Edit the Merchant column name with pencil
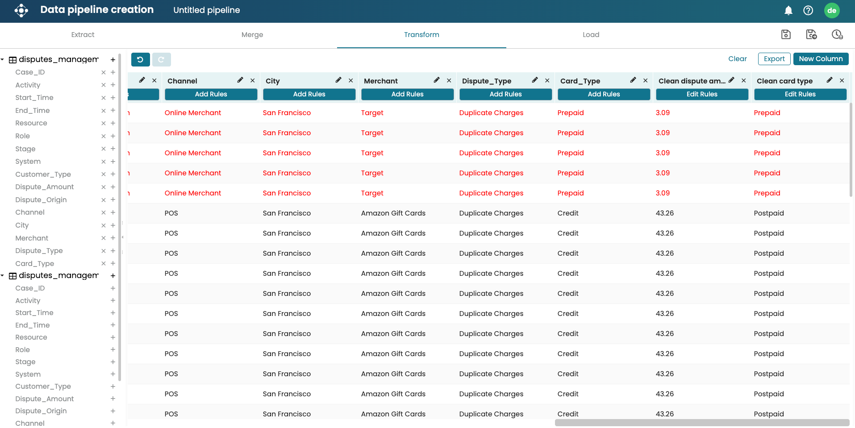The width and height of the screenshot is (855, 428). tap(437, 80)
